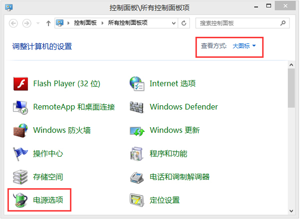301x220 pixels.
Task: Focus the 搜索控制面板 search field
Action: click(242, 23)
